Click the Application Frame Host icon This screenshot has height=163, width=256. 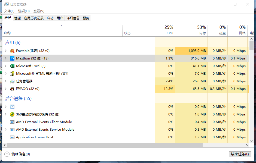coord(12,137)
